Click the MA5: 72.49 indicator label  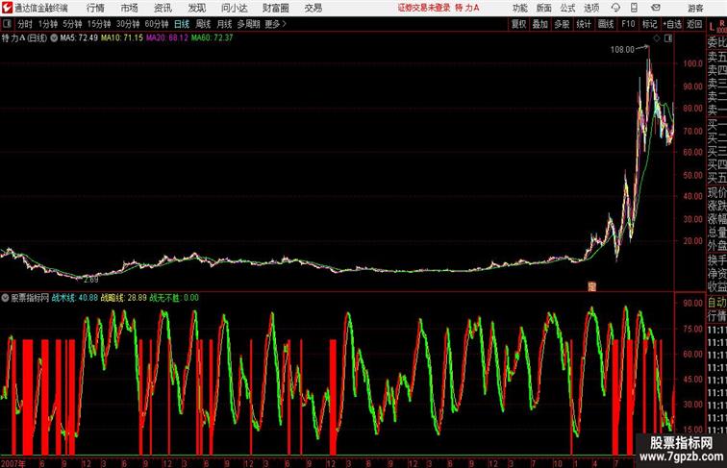coord(79,38)
